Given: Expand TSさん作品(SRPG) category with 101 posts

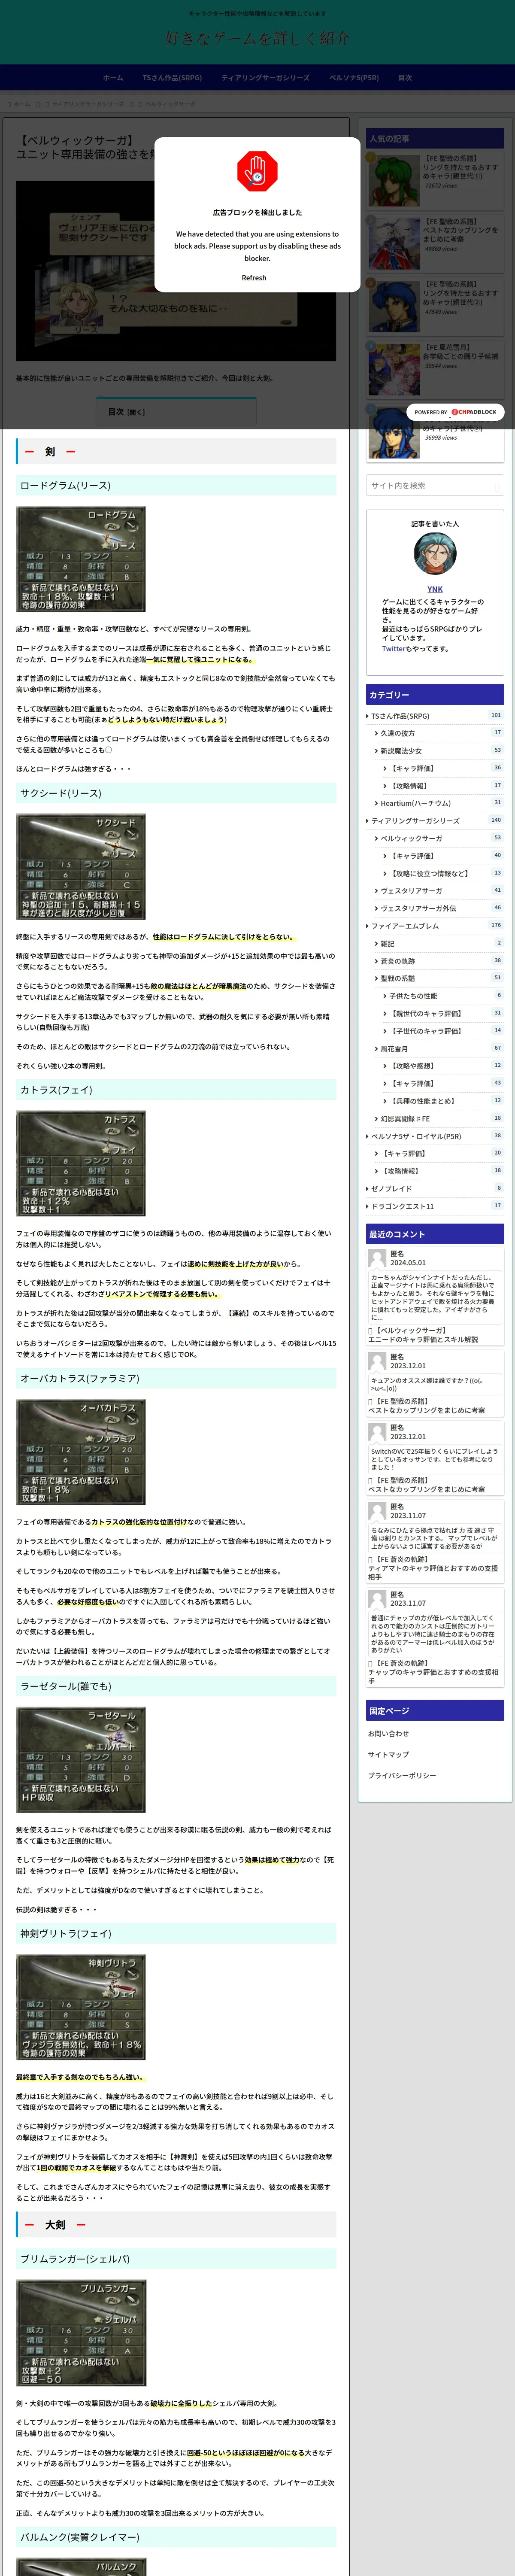Looking at the screenshot, I should [x=435, y=716].
